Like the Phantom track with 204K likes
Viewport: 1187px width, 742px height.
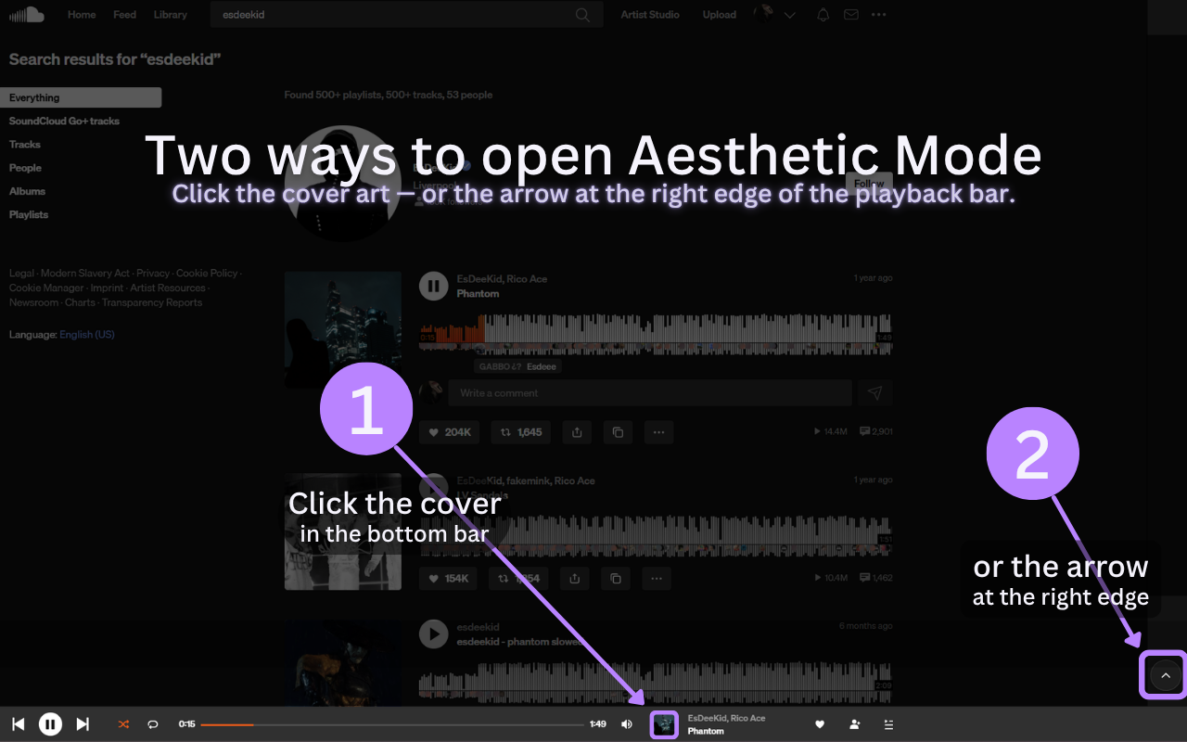click(x=449, y=432)
